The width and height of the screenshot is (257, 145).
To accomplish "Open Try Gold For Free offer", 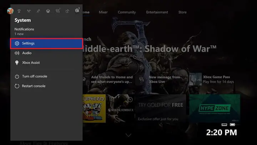I will tap(161, 108).
